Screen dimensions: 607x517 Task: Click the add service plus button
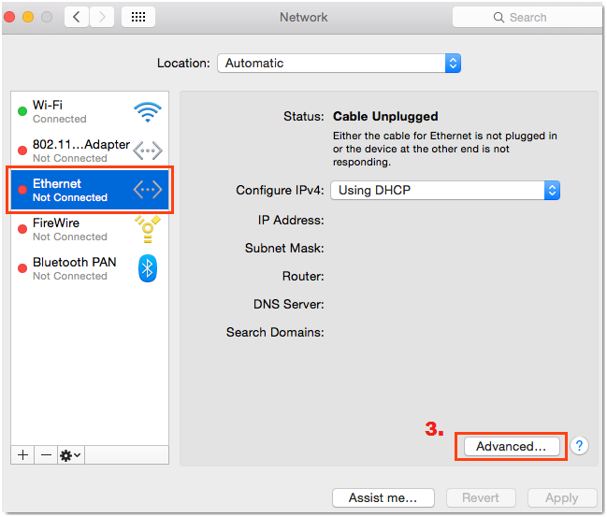(x=23, y=454)
